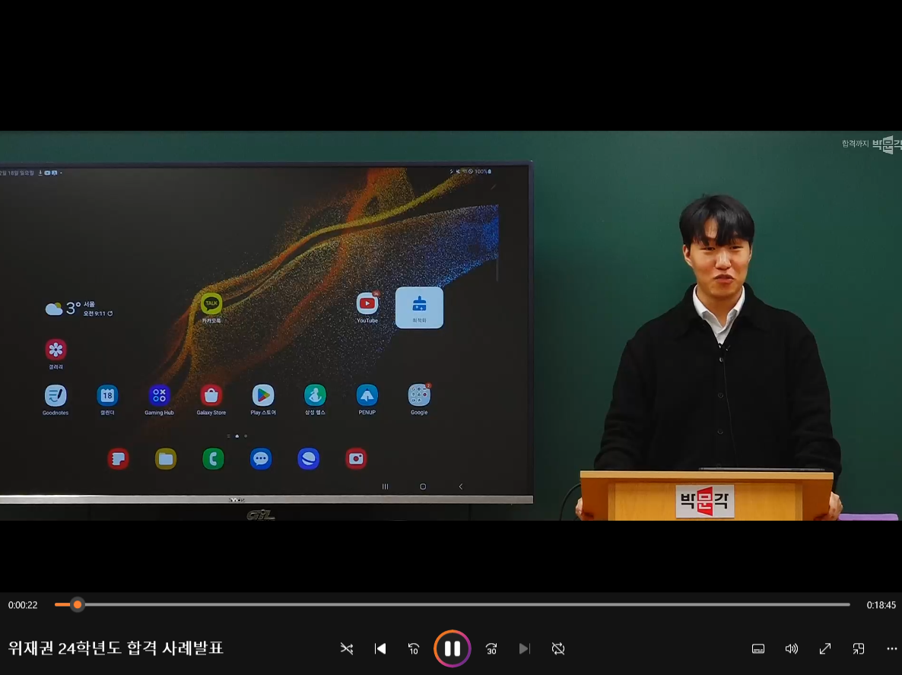The width and height of the screenshot is (902, 675).
Task: Toggle the repeat mode
Action: pos(558,648)
